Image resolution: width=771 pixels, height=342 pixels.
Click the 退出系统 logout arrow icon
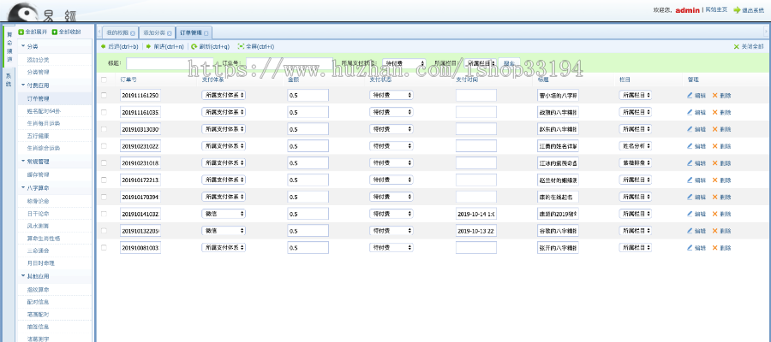737,9
